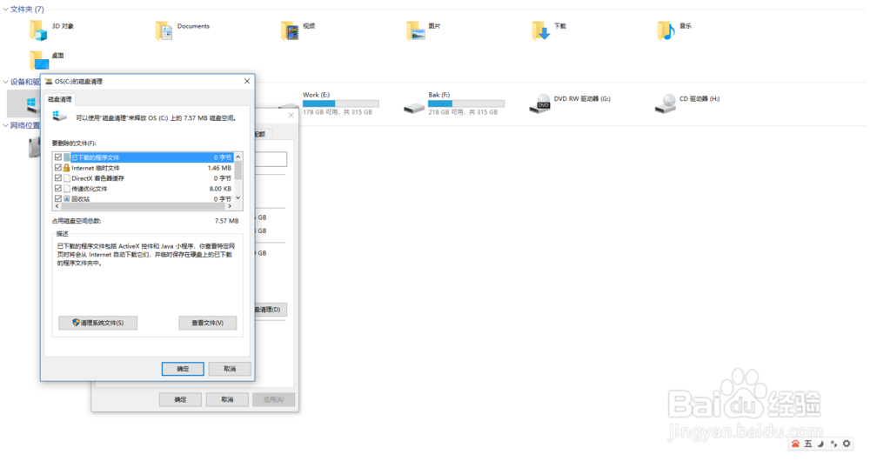Uncheck 已下载的程序文件 checkbox

coord(57,157)
